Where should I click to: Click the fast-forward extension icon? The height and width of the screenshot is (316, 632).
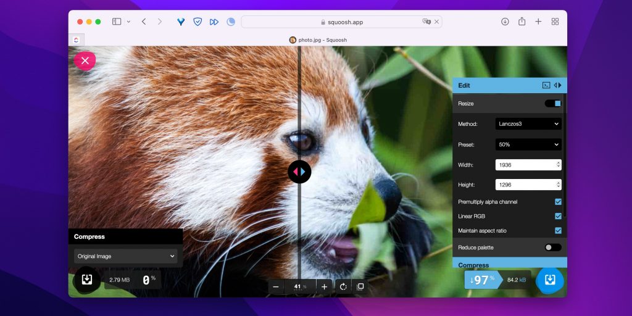(x=214, y=22)
